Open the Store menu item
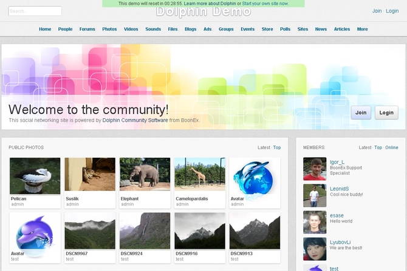The width and height of the screenshot is (407, 271). (x=267, y=29)
